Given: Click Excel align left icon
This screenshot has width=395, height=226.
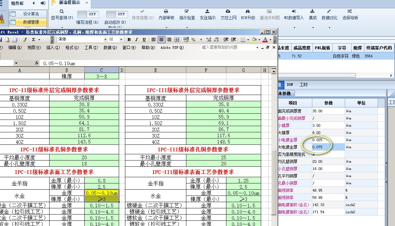Looking at the screenshot, I should 154,40.
